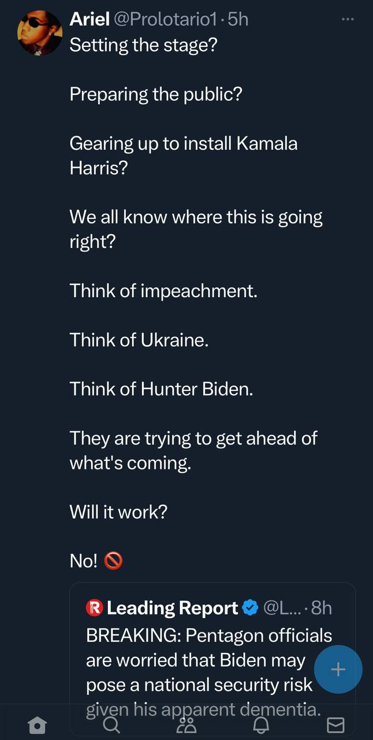
Task: Click the 8h quoted tweet timestamp
Action: [x=322, y=608]
